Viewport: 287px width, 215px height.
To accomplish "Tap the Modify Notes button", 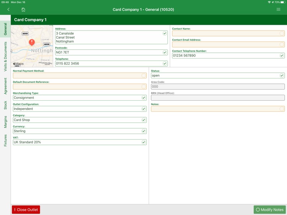I will point(270,210).
